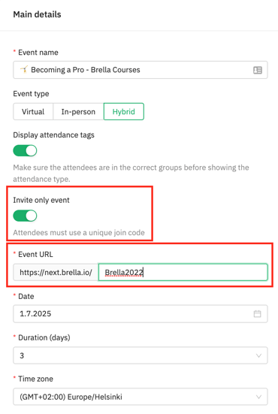This screenshot has width=278, height=414.
Task: Click the chevron arrow in Time zone field
Action: (258, 397)
